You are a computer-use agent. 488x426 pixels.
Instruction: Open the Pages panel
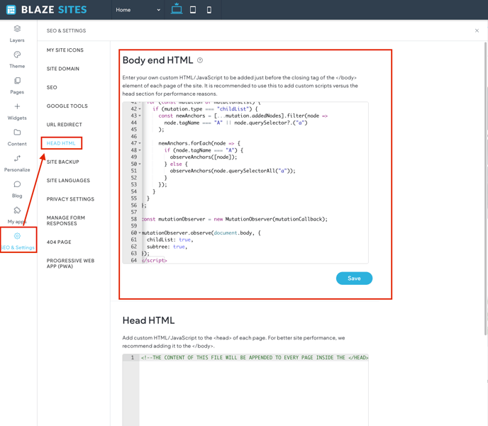[x=17, y=81]
